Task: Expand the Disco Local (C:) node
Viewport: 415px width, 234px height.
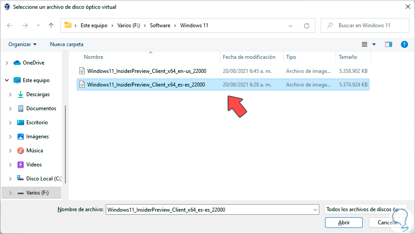Action: (x=11, y=179)
